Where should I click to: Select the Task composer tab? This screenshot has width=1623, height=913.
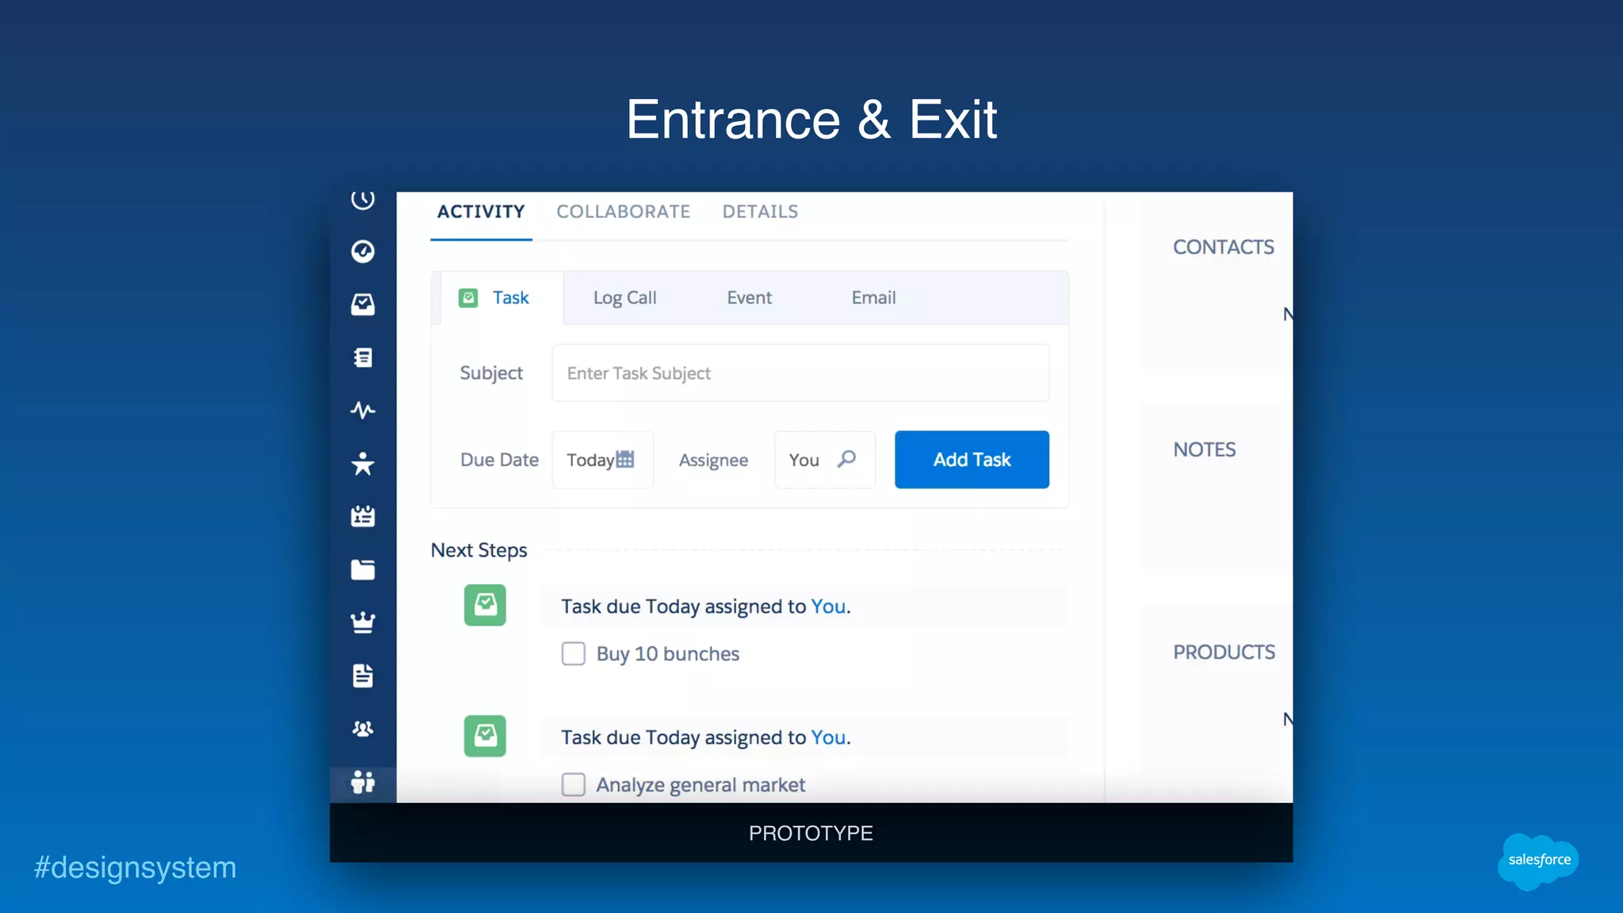coord(502,298)
